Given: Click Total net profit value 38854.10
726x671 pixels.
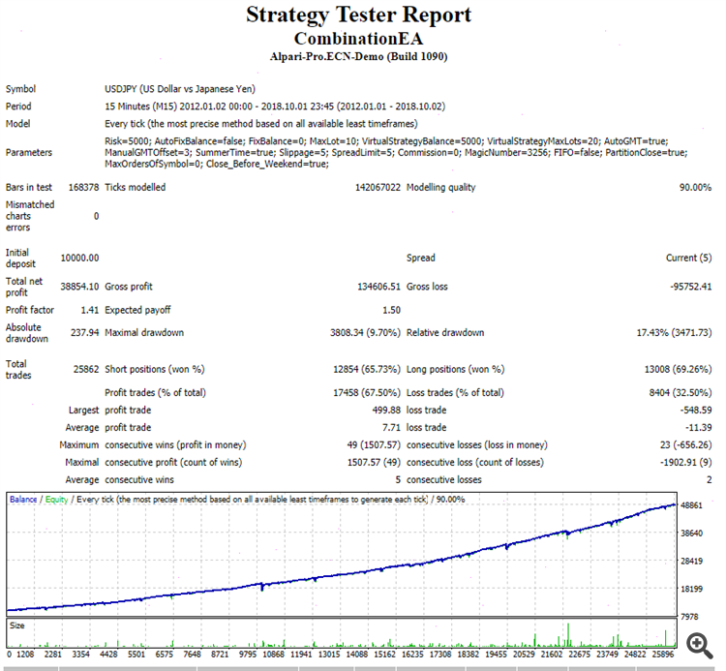Looking at the screenshot, I should point(79,287).
